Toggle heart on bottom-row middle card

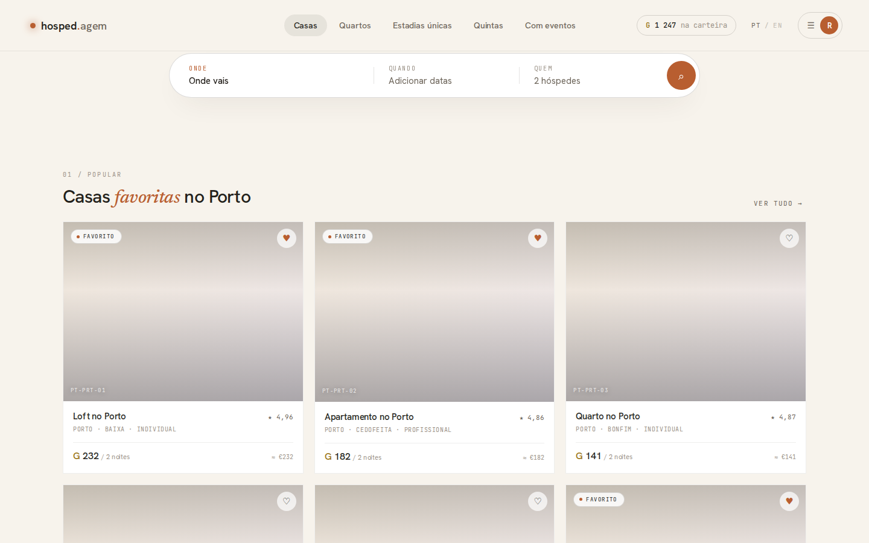pos(538,501)
